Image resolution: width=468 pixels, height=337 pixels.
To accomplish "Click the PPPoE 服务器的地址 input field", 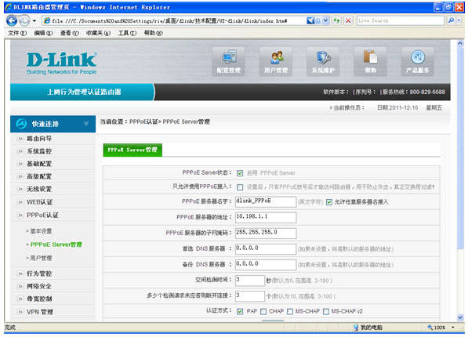I will click(266, 218).
